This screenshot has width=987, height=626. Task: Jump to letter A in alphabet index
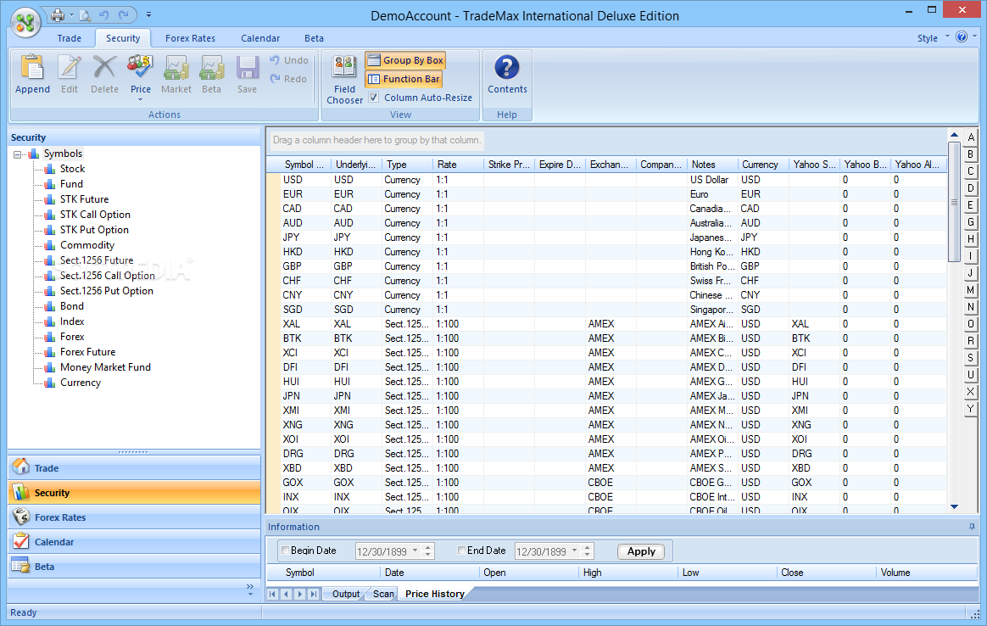click(971, 137)
